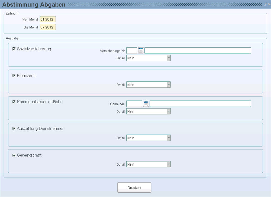Click the Kommunalsteuer / UBahn label
The height and width of the screenshot is (197, 271).
point(40,102)
